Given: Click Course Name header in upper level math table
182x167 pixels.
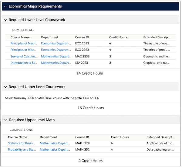Looking at the screenshot, I should click(17, 137).
